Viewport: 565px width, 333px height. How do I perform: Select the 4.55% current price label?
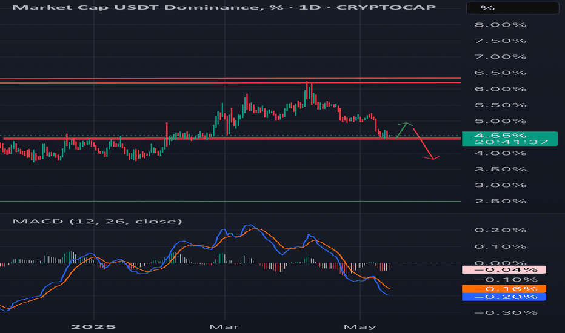pos(500,136)
